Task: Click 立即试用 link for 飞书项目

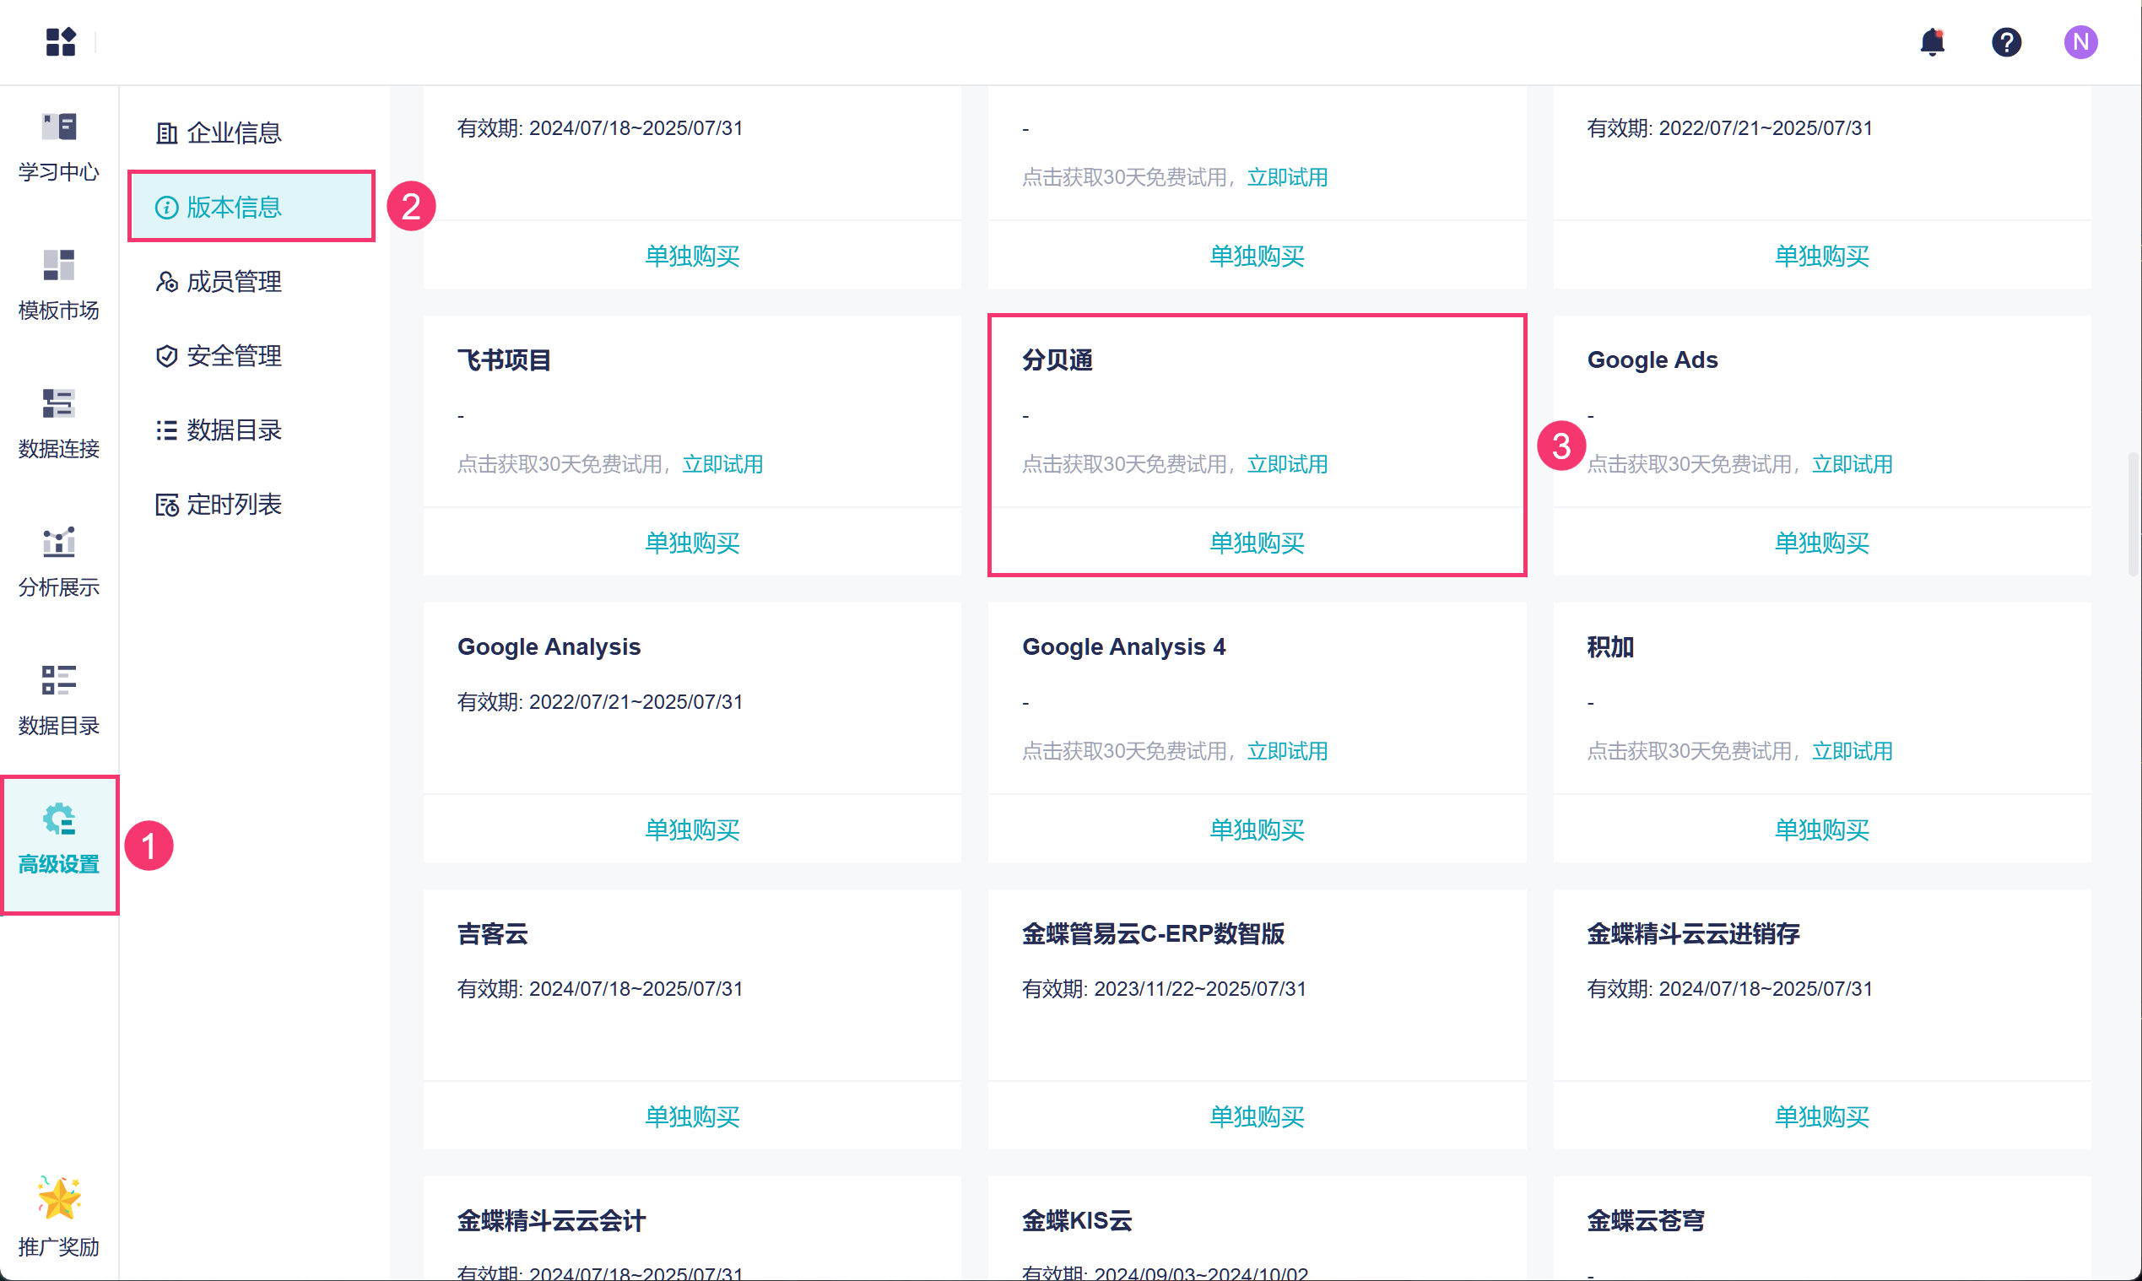Action: 722,464
